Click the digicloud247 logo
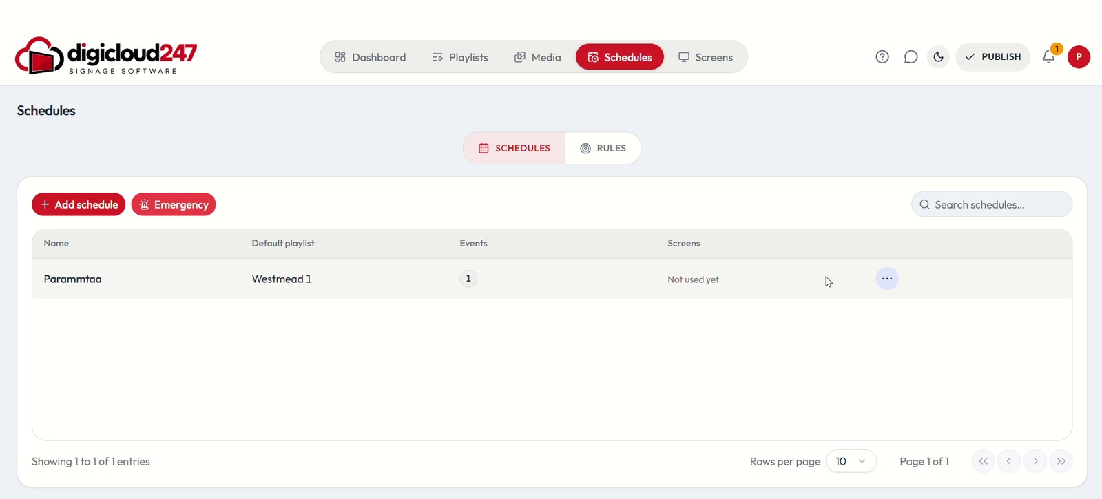Image resolution: width=1102 pixels, height=499 pixels. [106, 56]
